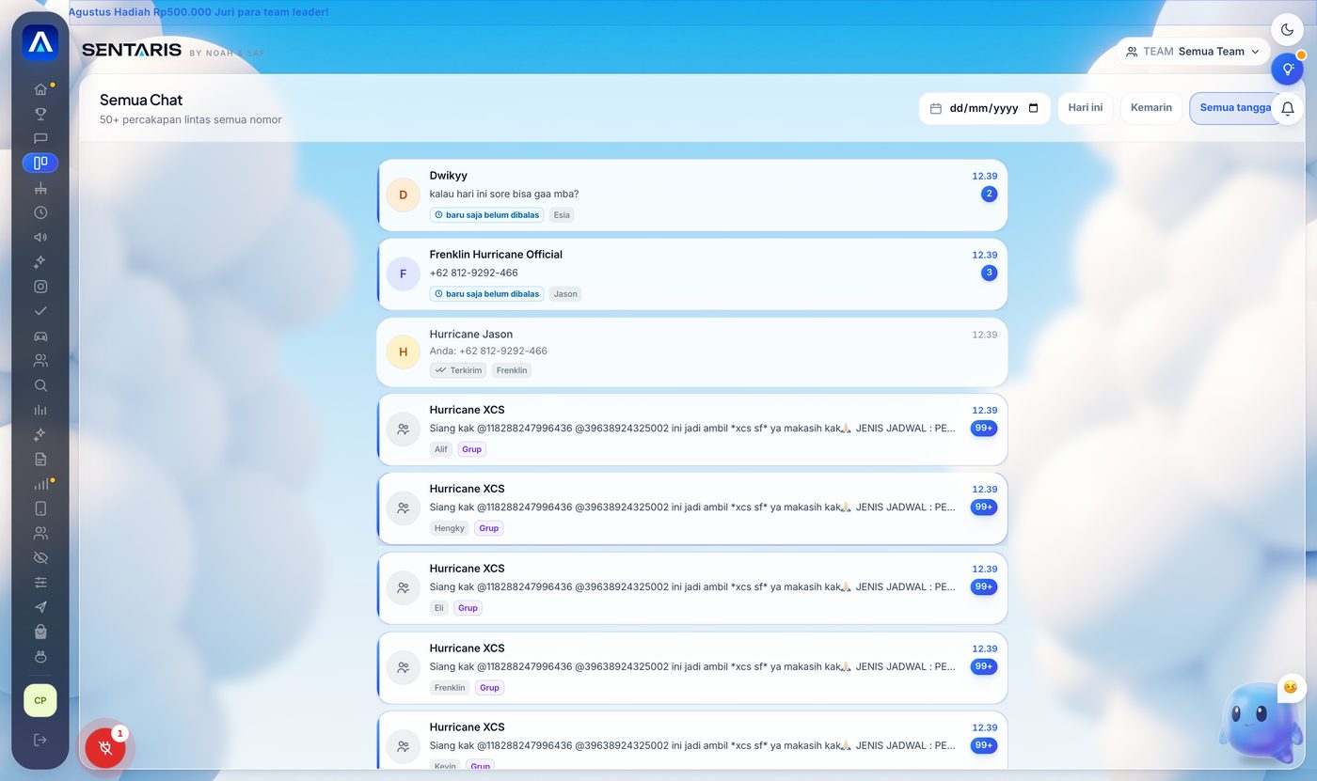Click the lightbulb tips button
The width and height of the screenshot is (1317, 781).
(x=1288, y=69)
